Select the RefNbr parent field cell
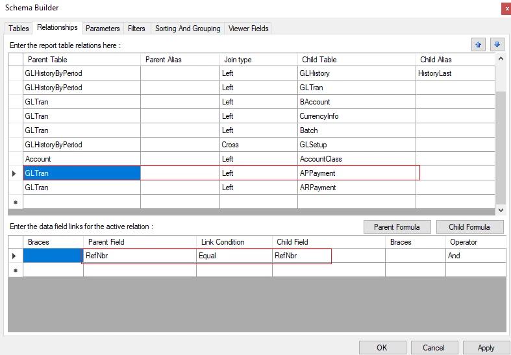This screenshot has width=511, height=355. (140, 256)
